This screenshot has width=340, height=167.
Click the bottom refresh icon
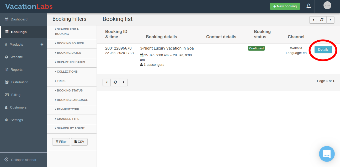115,82
